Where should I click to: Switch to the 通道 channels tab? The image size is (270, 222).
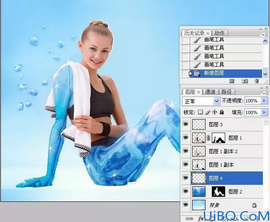point(210,92)
